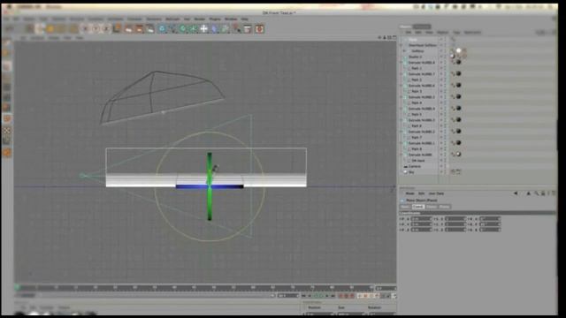Open the MoGraph menu

pyautogui.click(x=172, y=19)
